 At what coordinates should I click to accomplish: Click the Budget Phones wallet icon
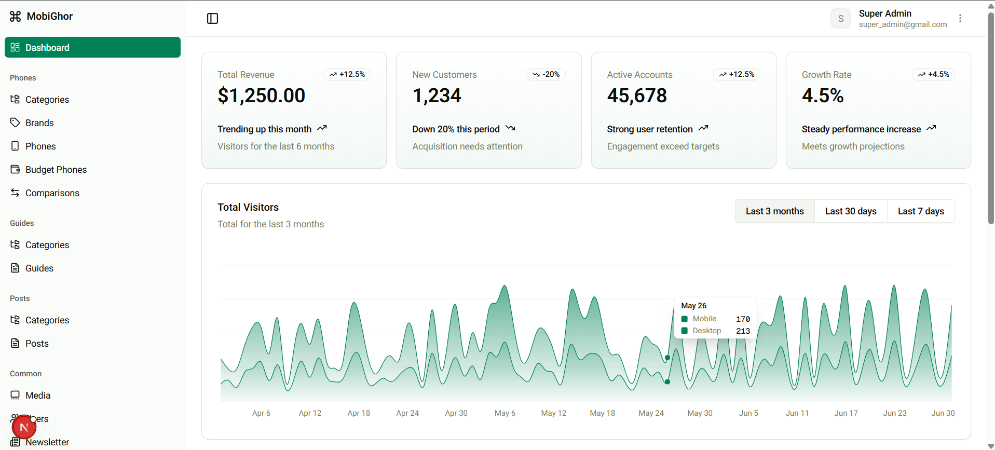[x=15, y=169]
